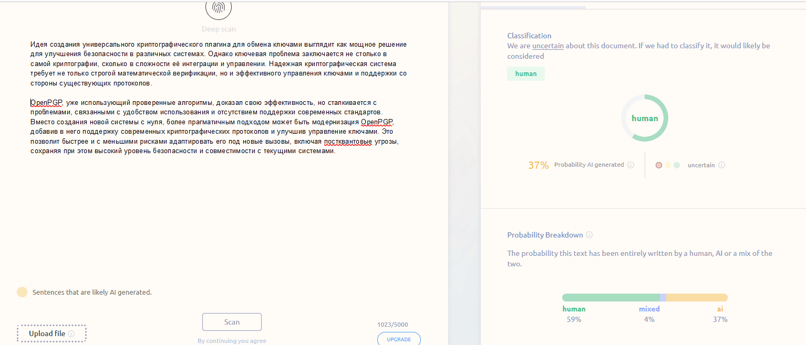Click the Upload file button
This screenshot has height=345, width=806.
tap(51, 333)
